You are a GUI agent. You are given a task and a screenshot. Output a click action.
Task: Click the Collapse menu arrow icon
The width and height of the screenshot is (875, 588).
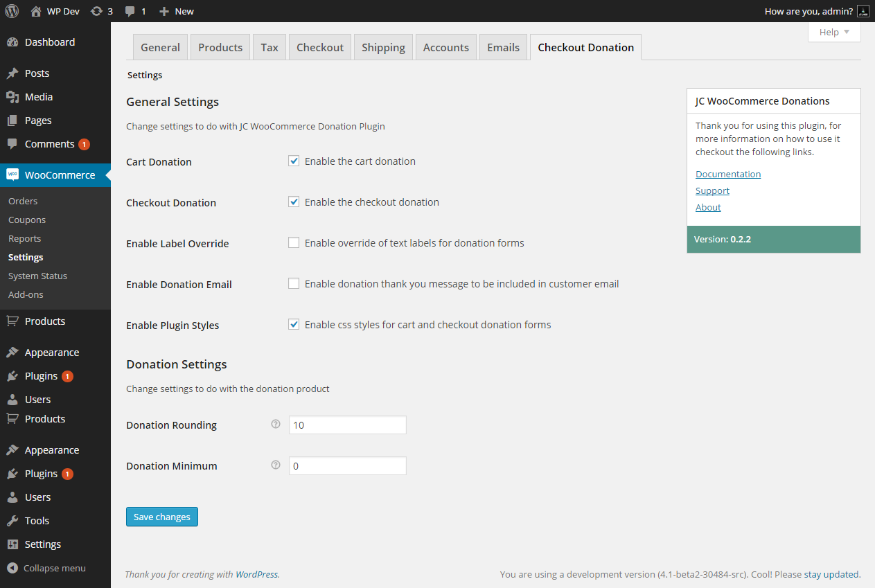12,568
